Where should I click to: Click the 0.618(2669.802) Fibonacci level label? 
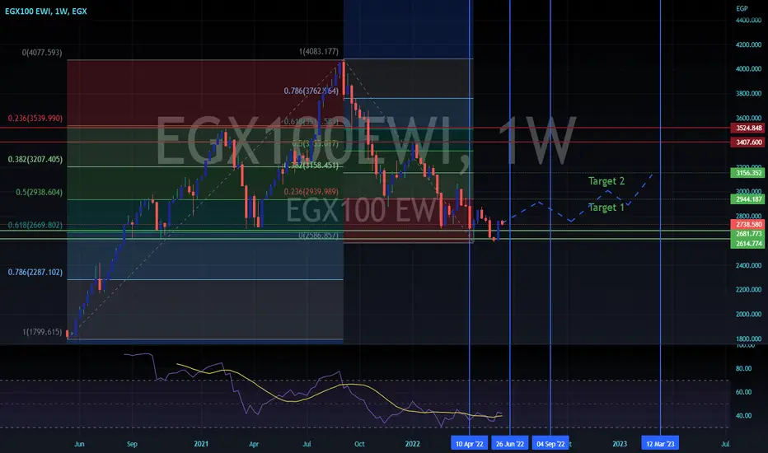[x=35, y=226]
